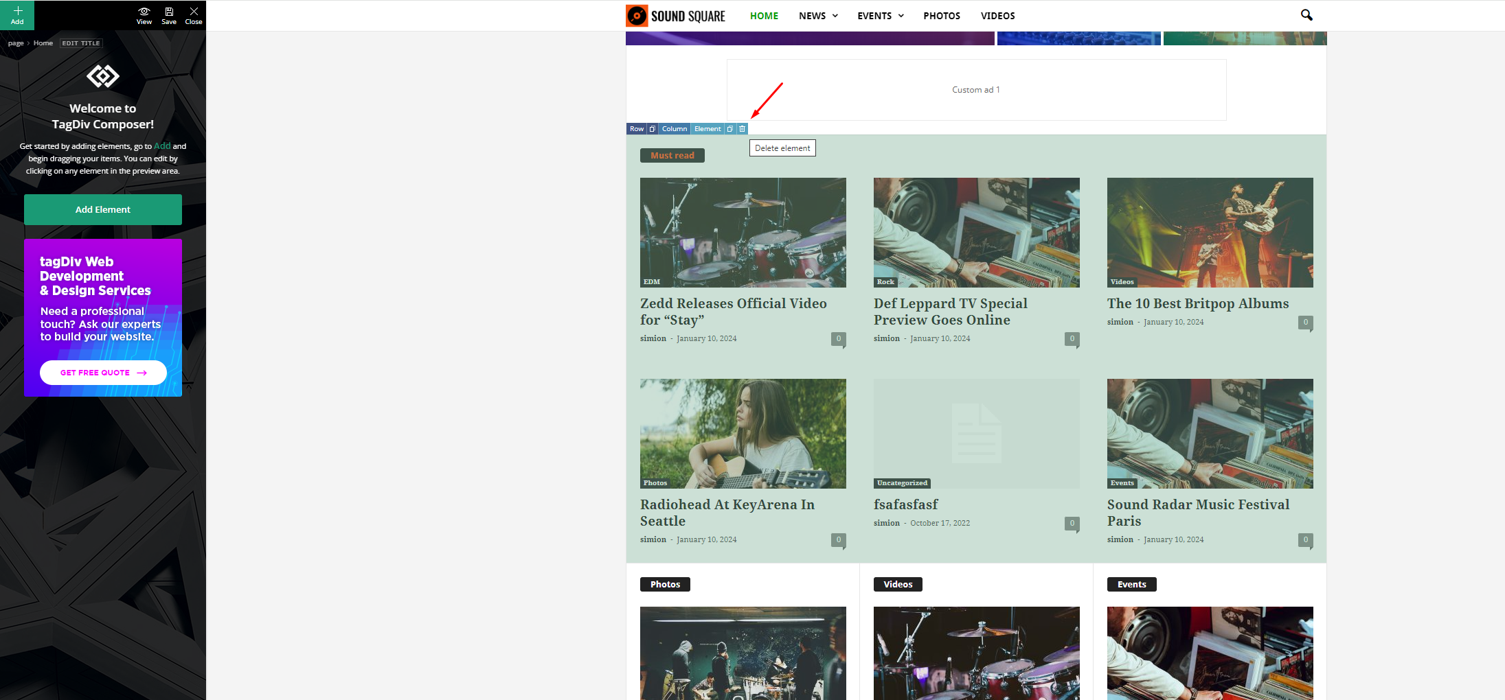This screenshot has width=1505, height=700.
Task: Click the Videos section header
Action: coord(898,585)
